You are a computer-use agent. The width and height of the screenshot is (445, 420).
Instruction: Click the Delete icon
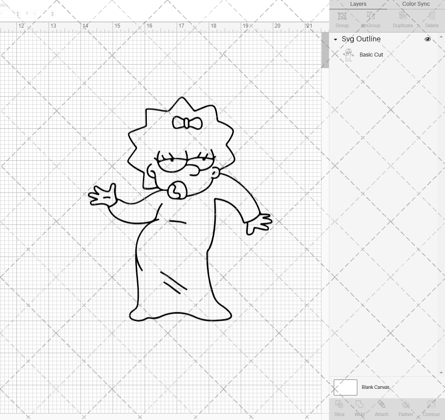click(x=431, y=20)
